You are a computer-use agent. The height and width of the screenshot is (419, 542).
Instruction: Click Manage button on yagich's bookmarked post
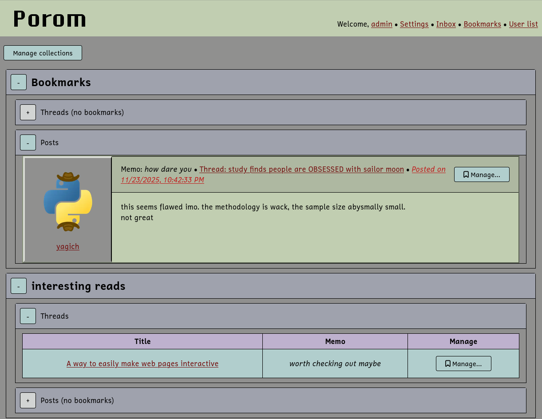point(482,175)
